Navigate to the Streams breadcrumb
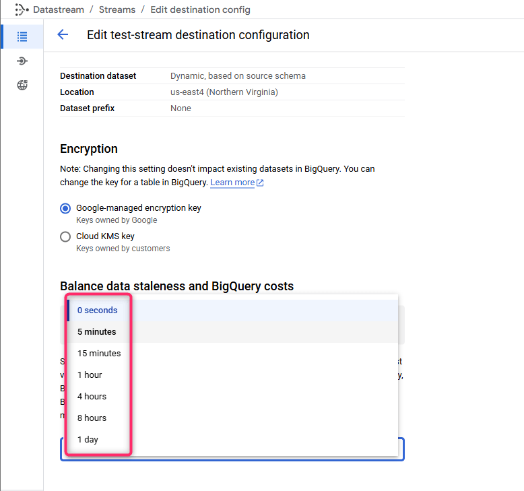 click(117, 9)
